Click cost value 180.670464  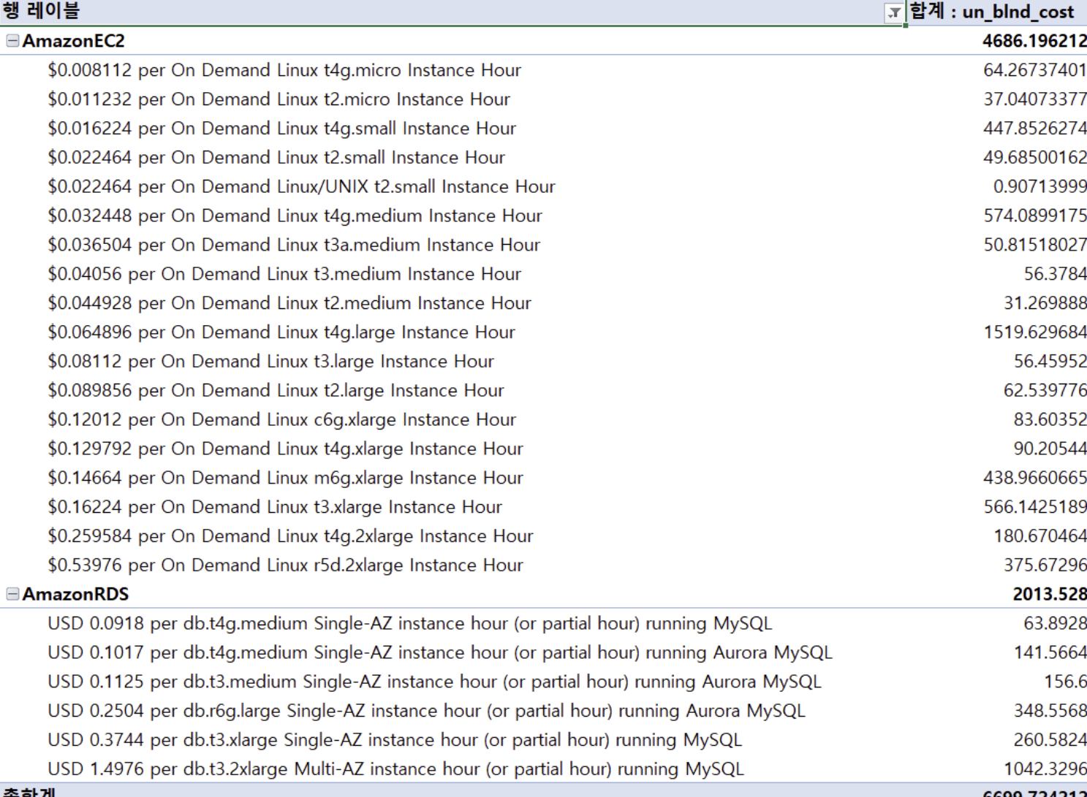(x=1040, y=536)
